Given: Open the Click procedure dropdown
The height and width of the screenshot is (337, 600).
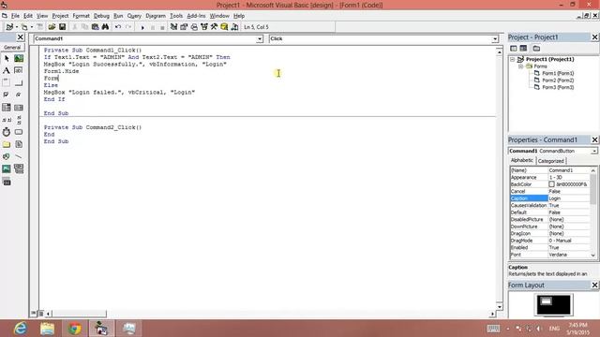Looking at the screenshot, I should click(x=495, y=39).
